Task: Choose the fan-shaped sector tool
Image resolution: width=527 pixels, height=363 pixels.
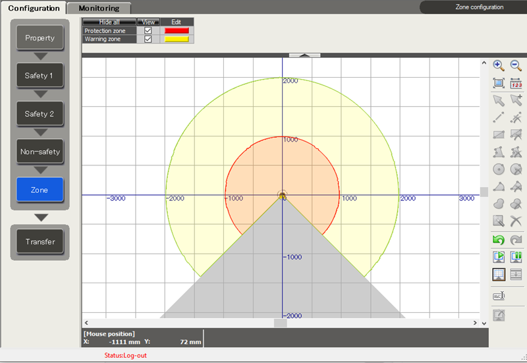Action: click(499, 186)
